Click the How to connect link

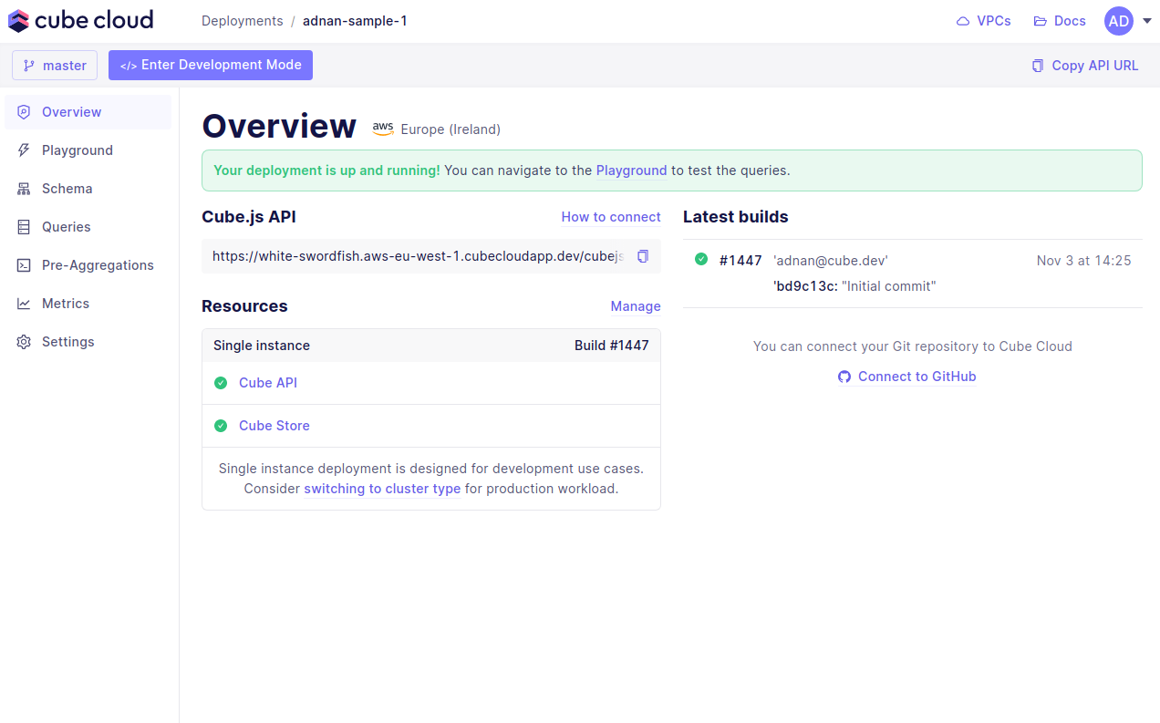[610, 217]
